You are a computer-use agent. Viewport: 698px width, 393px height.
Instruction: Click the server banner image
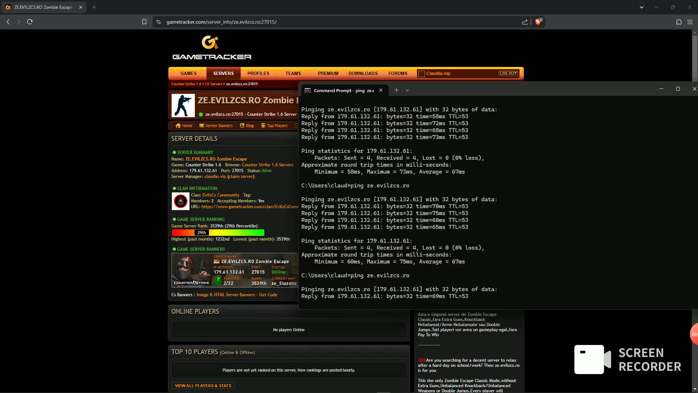[x=235, y=270]
